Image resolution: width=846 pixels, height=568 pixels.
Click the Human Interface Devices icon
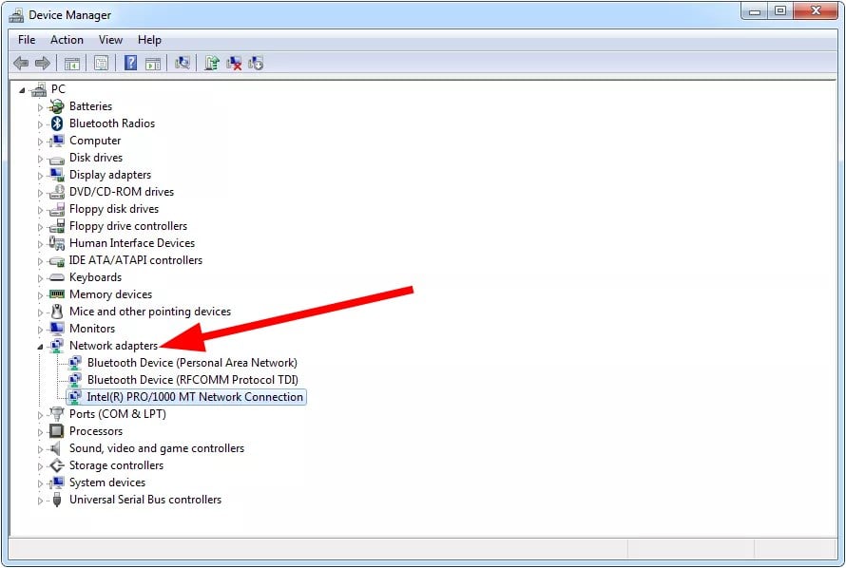57,243
